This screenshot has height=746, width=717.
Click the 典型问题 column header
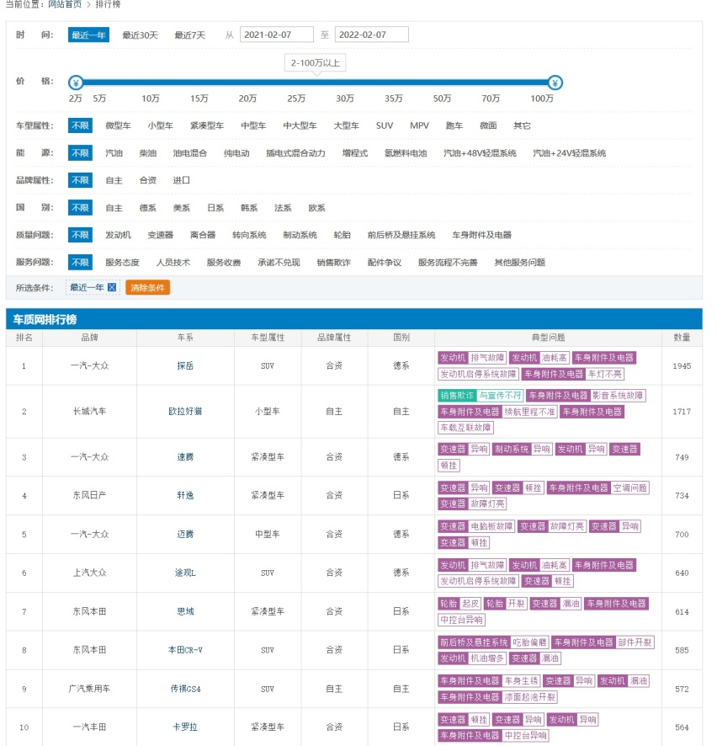pos(548,338)
